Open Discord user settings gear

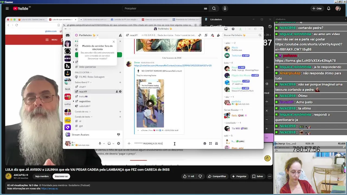tap(118, 144)
